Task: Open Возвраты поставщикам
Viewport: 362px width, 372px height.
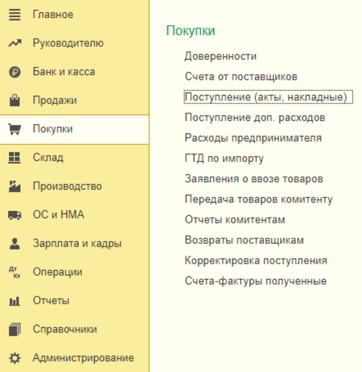Action: pyautogui.click(x=244, y=240)
